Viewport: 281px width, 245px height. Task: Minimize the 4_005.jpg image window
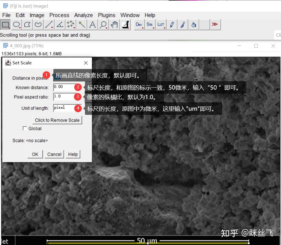[x=239, y=46]
